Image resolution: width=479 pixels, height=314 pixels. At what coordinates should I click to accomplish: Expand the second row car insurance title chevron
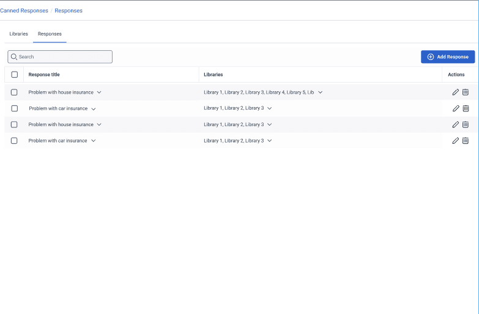[94, 108]
